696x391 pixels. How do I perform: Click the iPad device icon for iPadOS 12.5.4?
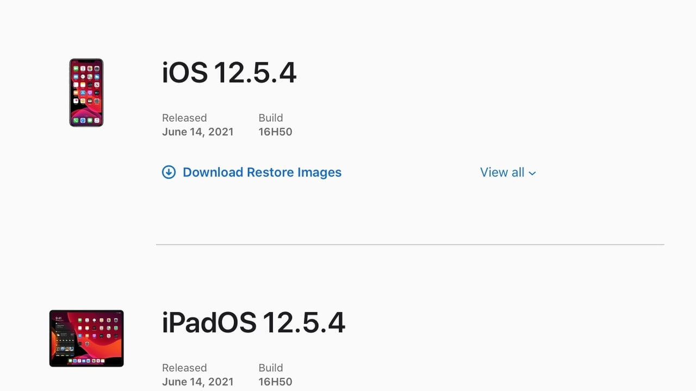[x=86, y=338]
